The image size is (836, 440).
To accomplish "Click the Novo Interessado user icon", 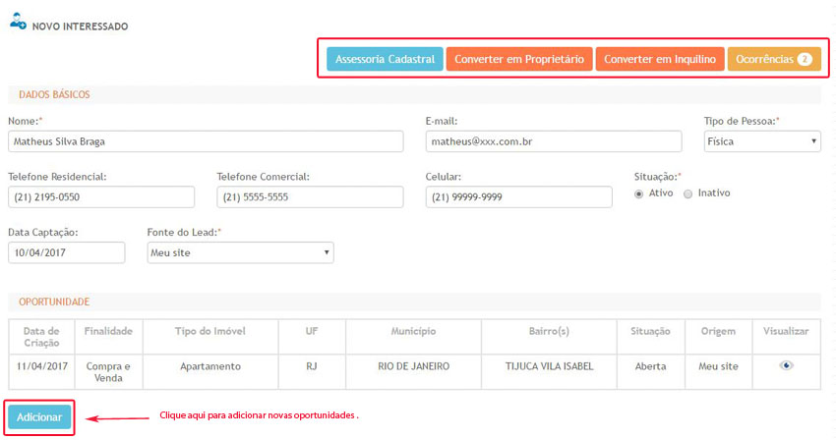I will click(x=18, y=23).
